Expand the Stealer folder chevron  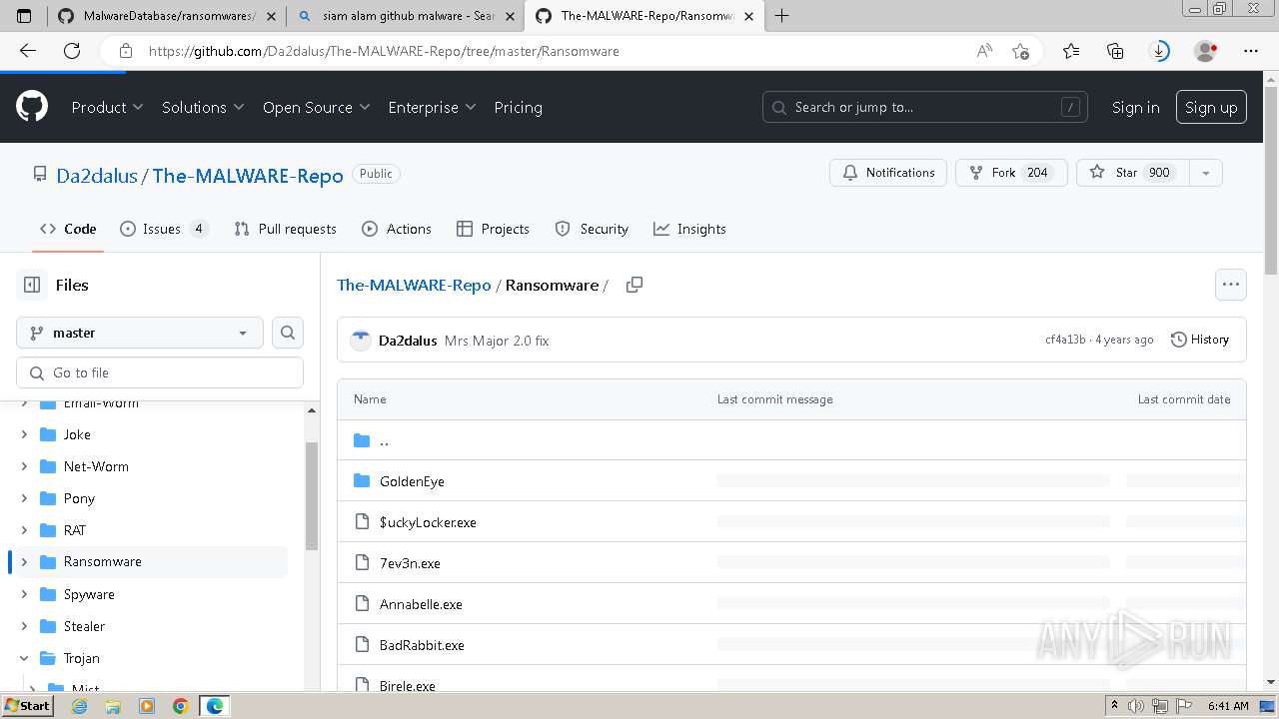pyautogui.click(x=24, y=626)
